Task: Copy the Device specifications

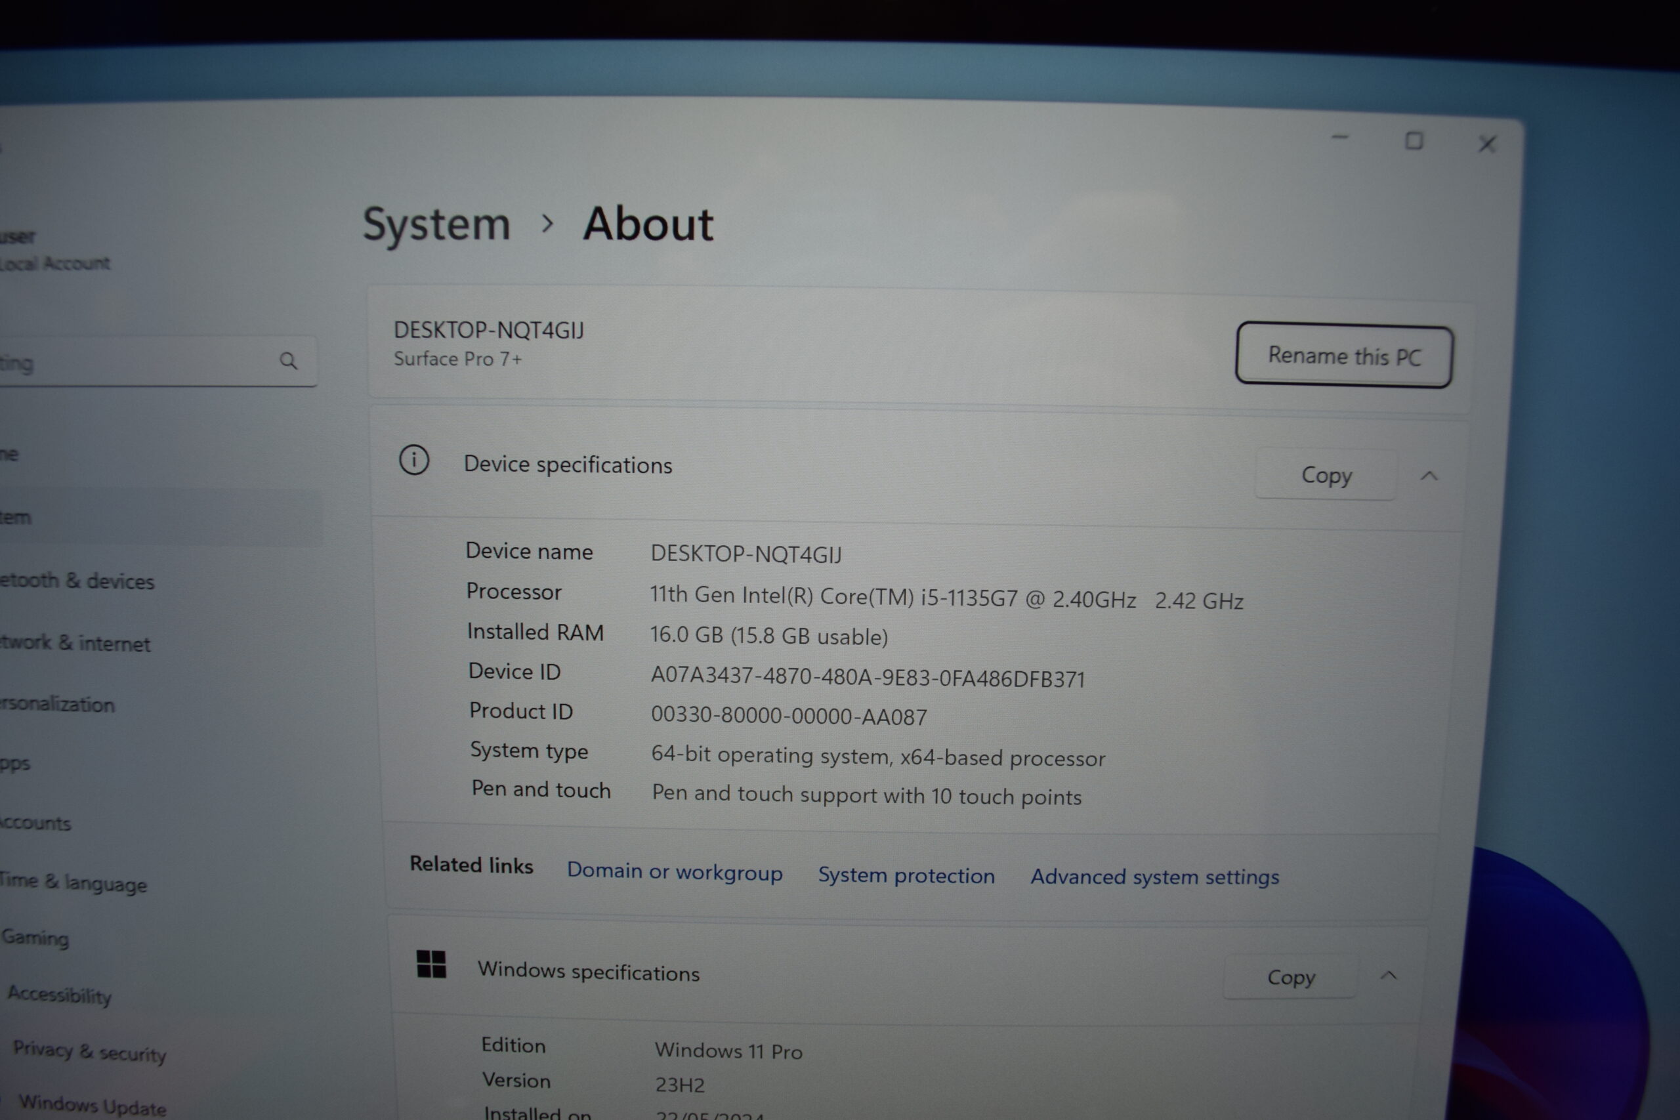Action: click(1326, 475)
